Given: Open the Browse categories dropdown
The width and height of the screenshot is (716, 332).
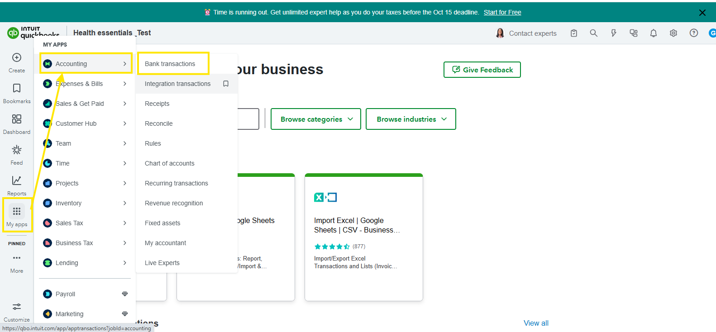Looking at the screenshot, I should pos(316,119).
